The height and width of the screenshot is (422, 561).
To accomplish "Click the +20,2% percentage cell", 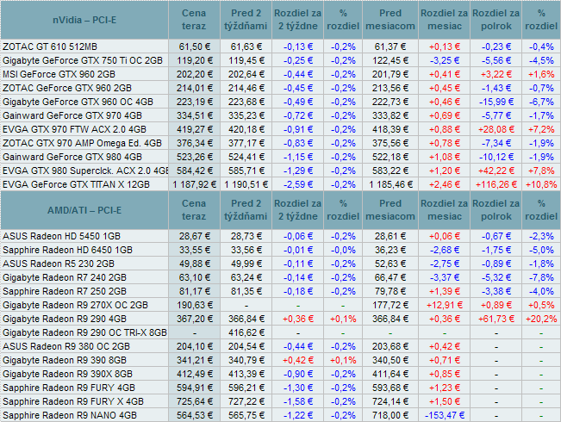I will [x=541, y=319].
